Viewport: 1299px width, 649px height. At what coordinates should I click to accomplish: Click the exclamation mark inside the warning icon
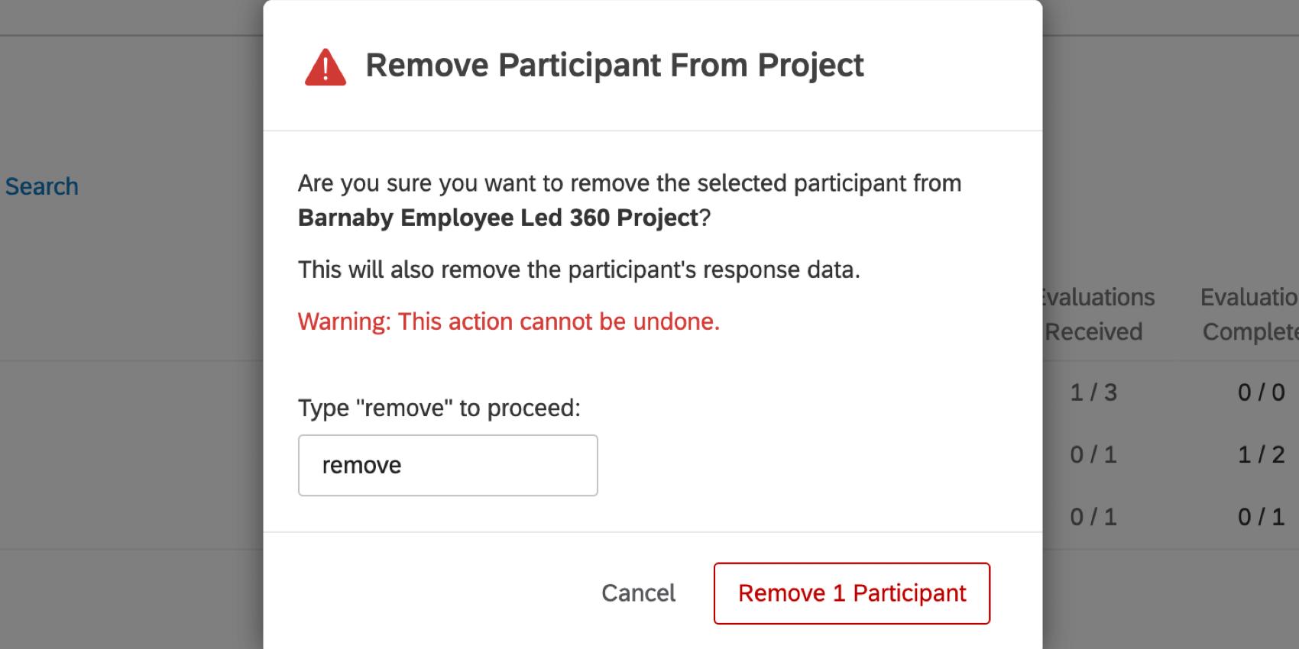click(x=326, y=70)
